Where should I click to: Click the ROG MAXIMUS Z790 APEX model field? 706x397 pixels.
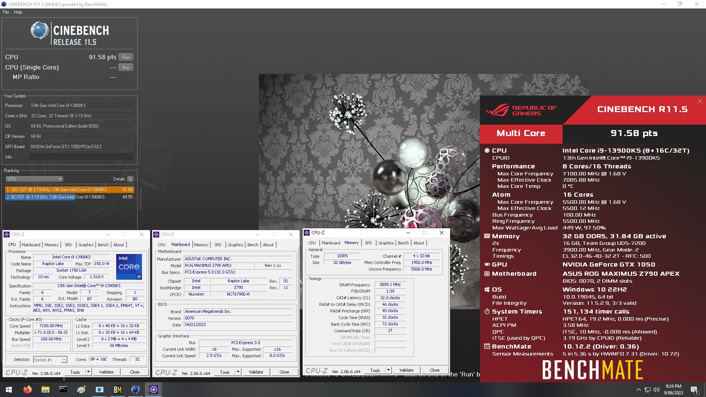[x=218, y=265]
